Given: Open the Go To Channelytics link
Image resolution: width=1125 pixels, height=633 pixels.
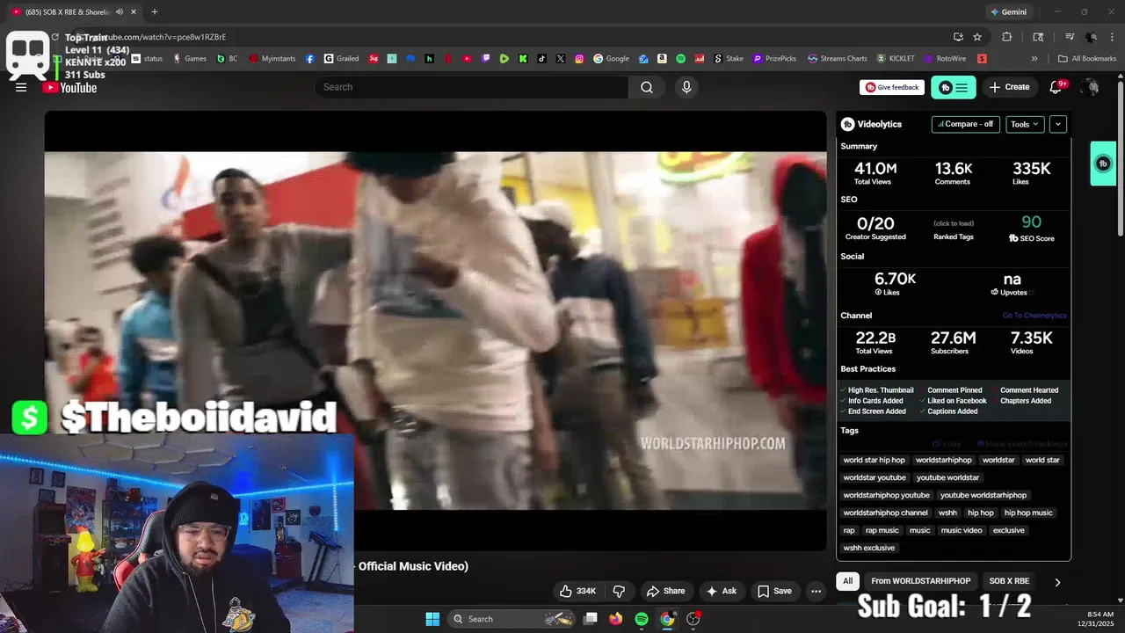Looking at the screenshot, I should point(1034,316).
